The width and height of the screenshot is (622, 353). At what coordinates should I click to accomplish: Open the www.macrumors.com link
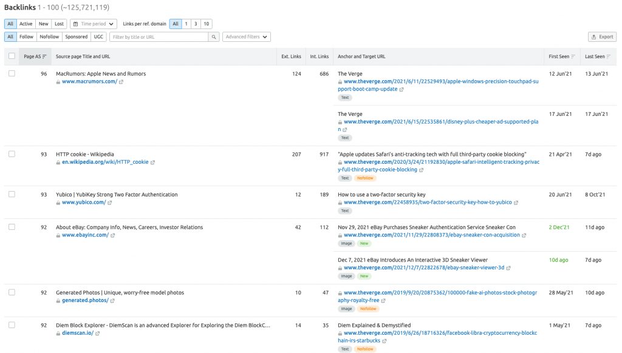point(90,82)
